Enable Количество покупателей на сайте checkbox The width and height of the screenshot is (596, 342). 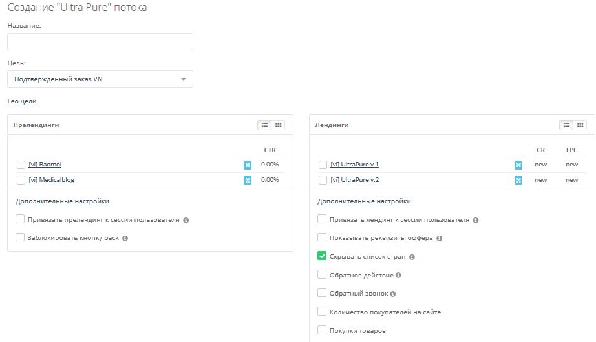point(322,311)
